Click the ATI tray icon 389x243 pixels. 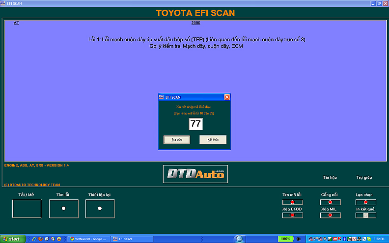tap(335, 239)
